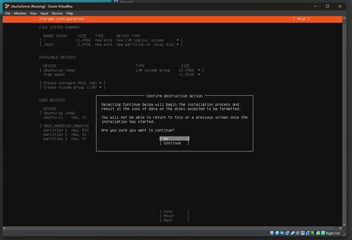Image resolution: width=352 pixels, height=240 pixels.
Task: Open the audio settings status icon
Action: pyautogui.click(x=282, y=233)
